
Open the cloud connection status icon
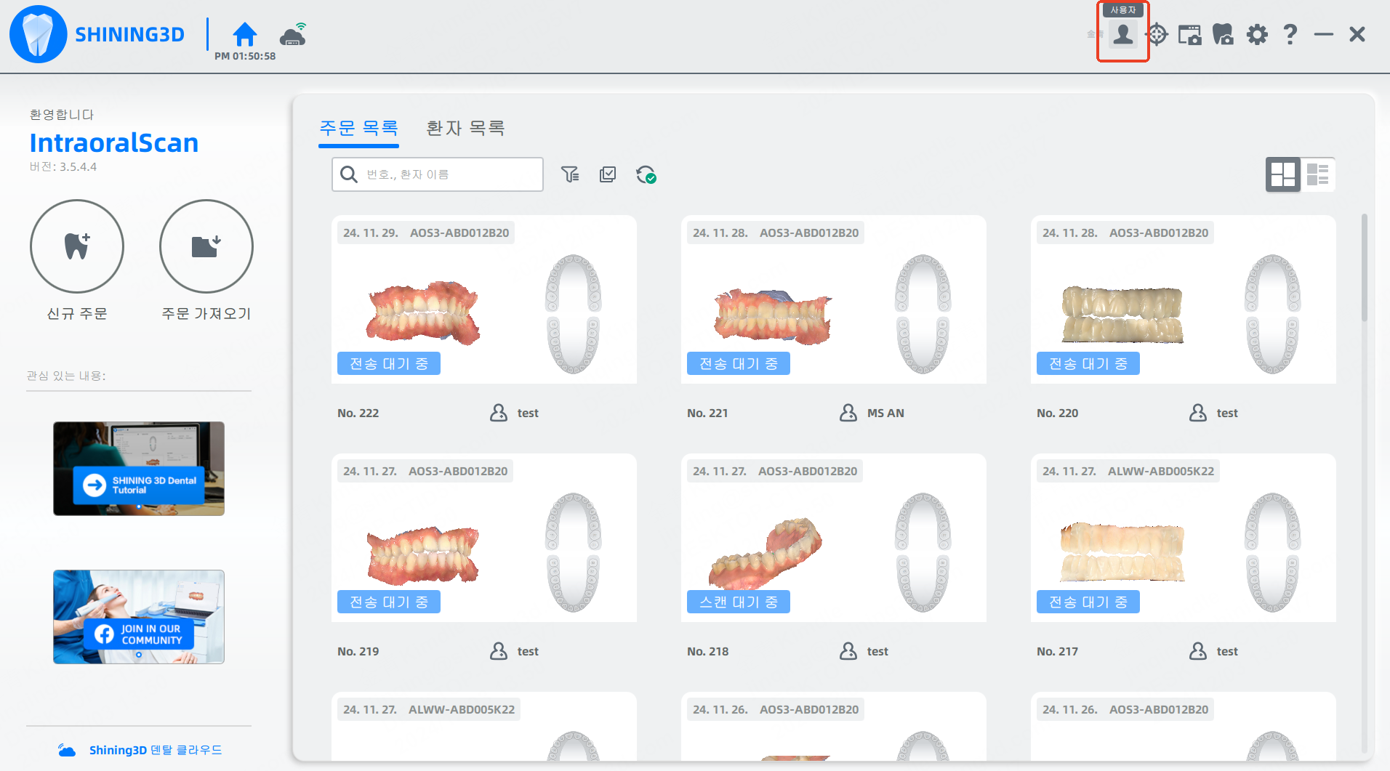pyautogui.click(x=294, y=34)
